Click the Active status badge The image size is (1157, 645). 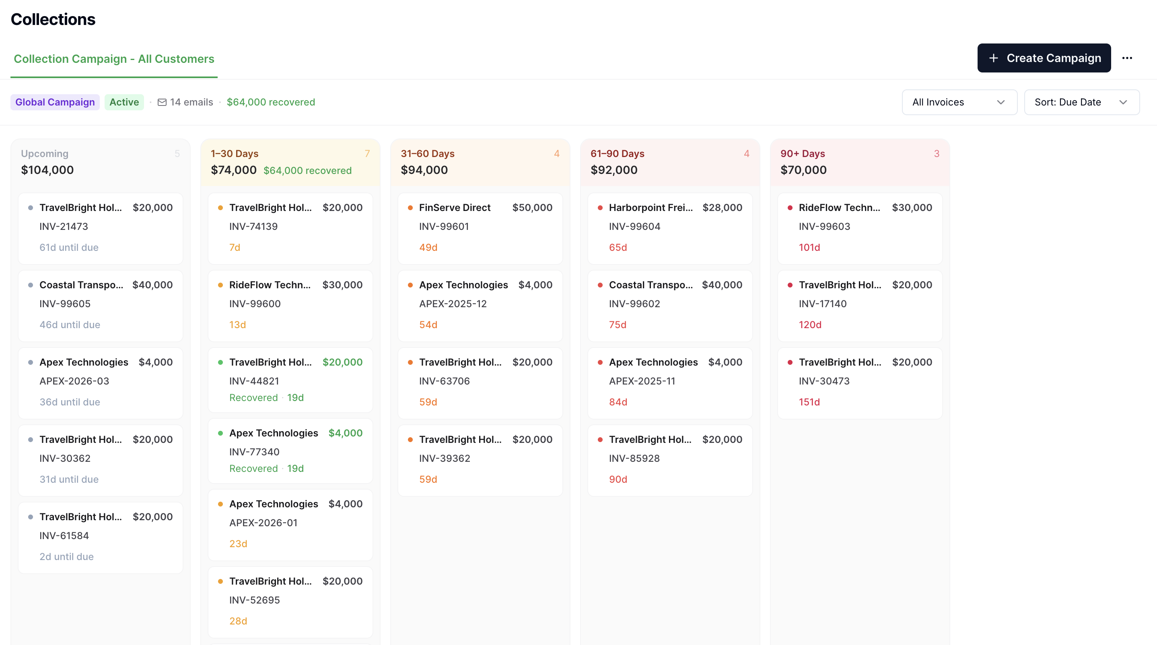(x=124, y=103)
